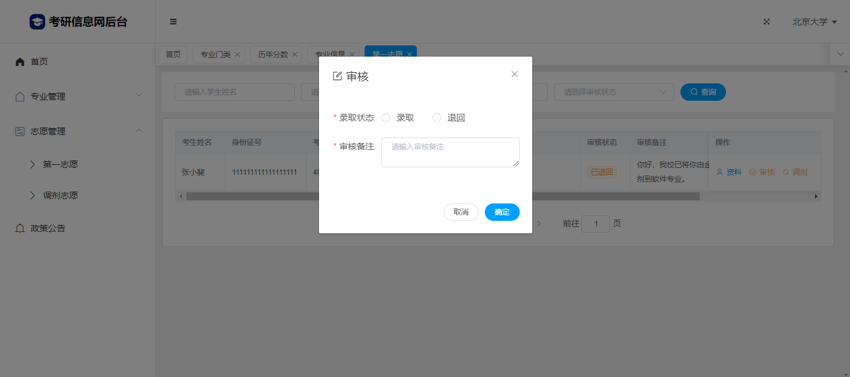
Task: Click the table horizontal scrollbar
Action: point(442,196)
